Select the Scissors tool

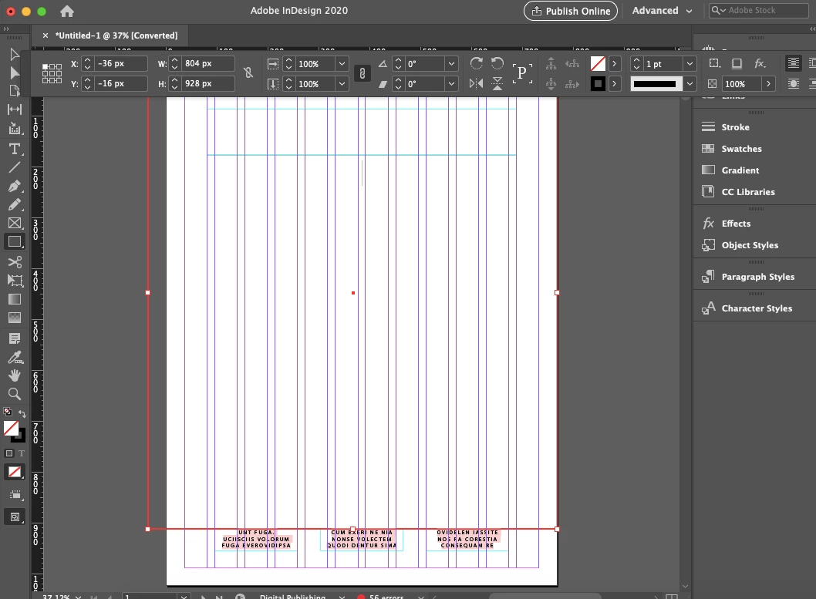[x=15, y=261]
